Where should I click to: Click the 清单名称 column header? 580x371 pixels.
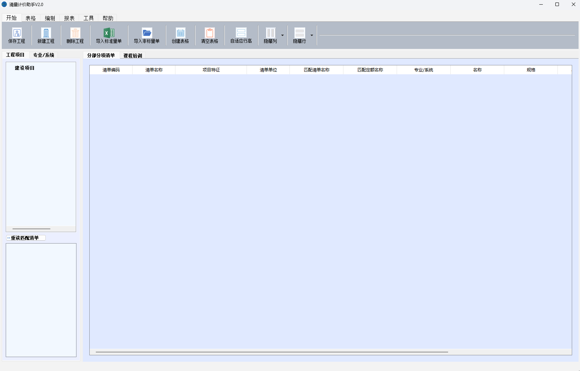point(154,70)
